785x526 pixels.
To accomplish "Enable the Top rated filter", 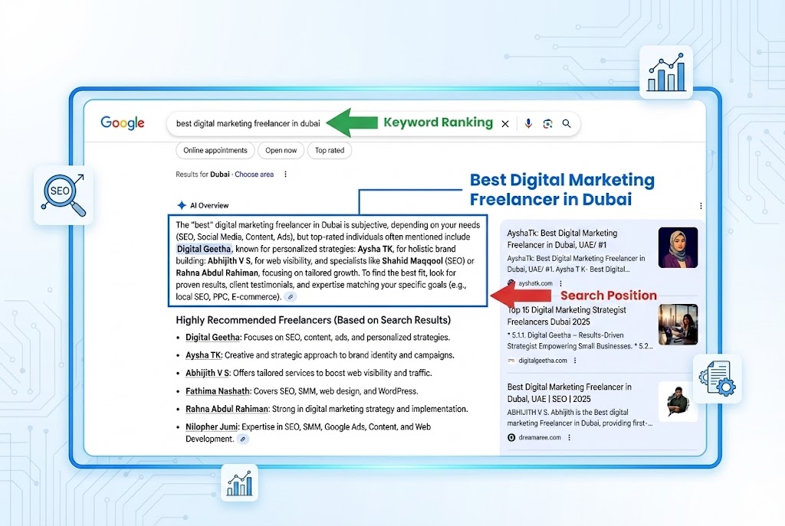I will pyautogui.click(x=330, y=150).
